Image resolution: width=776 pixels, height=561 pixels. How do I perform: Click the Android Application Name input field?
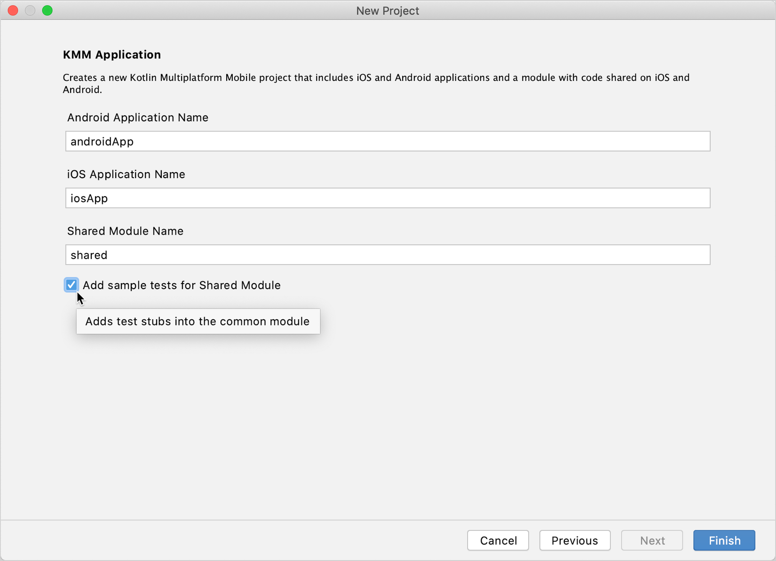388,141
